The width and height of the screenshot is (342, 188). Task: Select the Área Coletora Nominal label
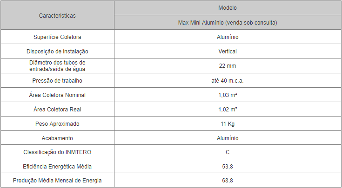coord(57,95)
